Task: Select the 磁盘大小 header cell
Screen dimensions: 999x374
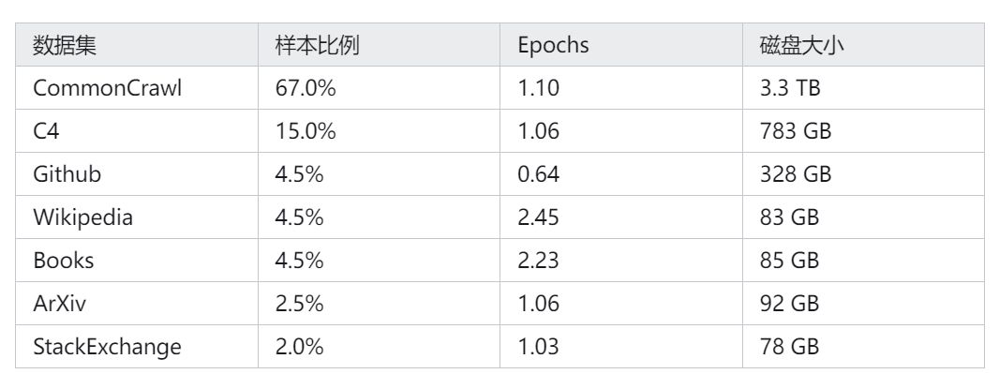Action: (863, 45)
